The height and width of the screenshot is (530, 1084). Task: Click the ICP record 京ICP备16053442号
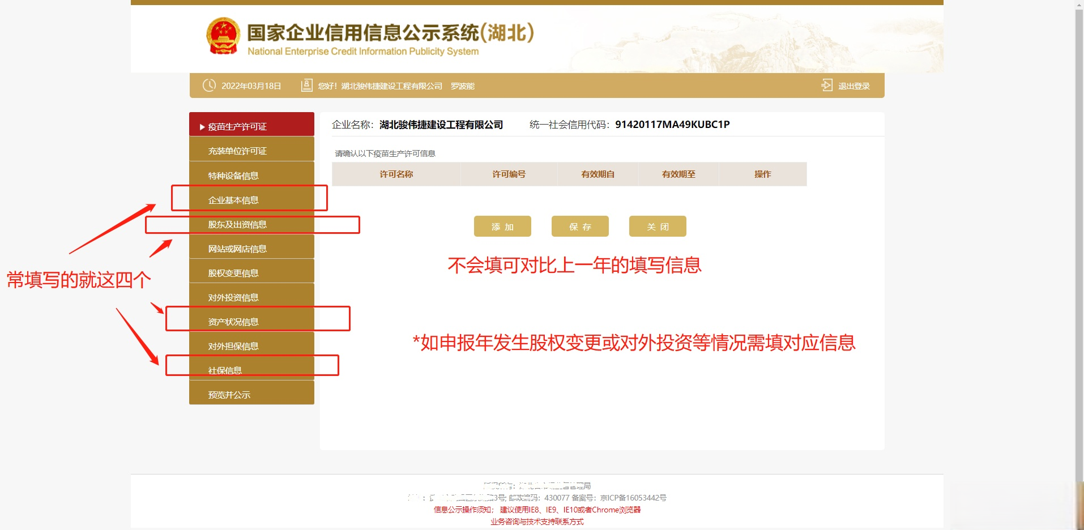633,498
